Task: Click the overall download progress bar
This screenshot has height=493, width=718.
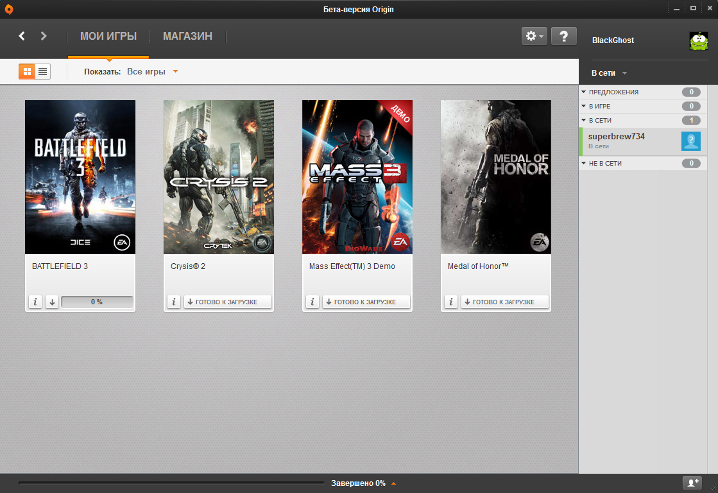Action: (x=171, y=483)
